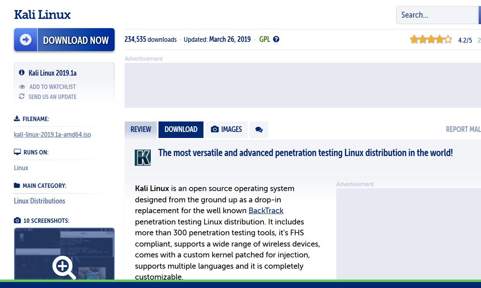
Task: Click the refresh icon for send update
Action: click(x=21, y=96)
